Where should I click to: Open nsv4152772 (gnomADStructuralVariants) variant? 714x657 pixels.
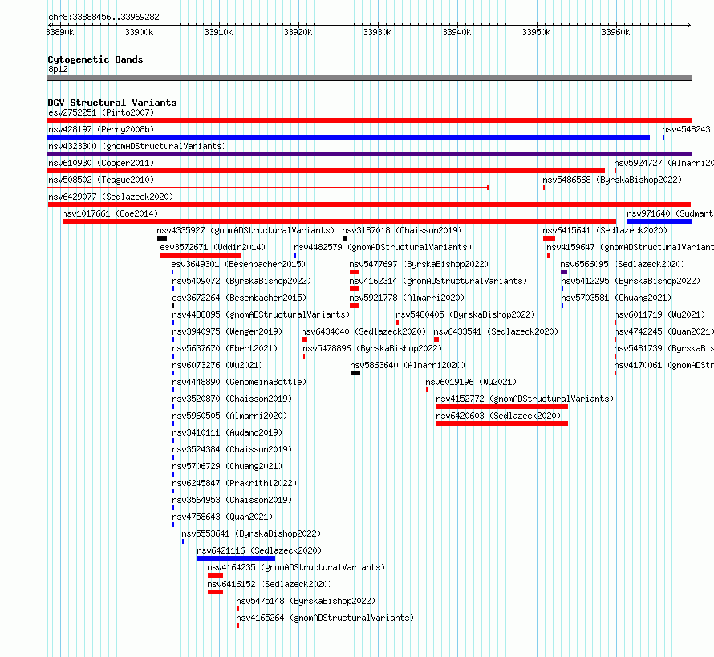[525, 399]
